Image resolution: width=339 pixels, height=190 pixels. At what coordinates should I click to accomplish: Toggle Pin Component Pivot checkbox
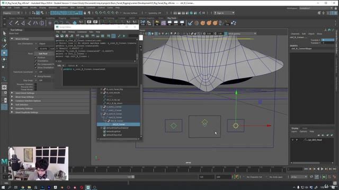point(35,64)
